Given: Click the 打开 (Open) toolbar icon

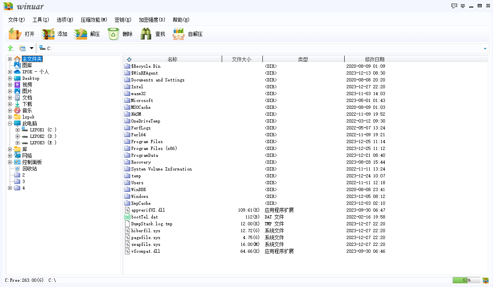Looking at the screenshot, I should pyautogui.click(x=15, y=34).
